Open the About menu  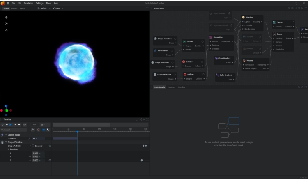[48, 3]
